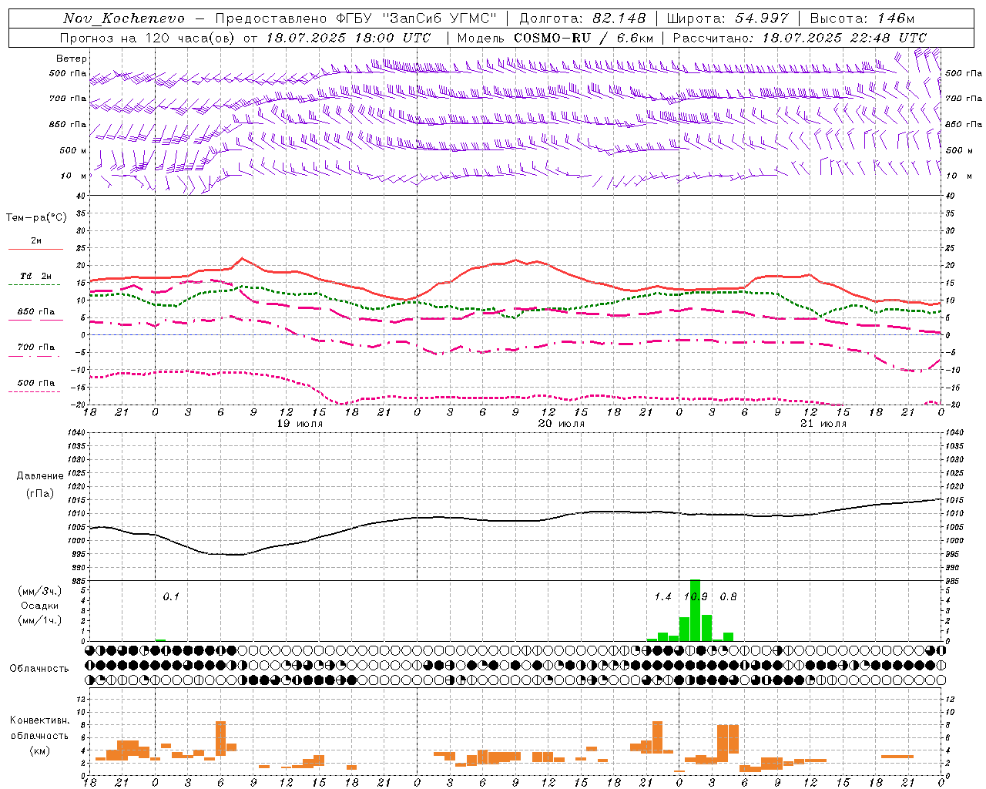Click the 0.1 precipitation total value
The width and height of the screenshot is (986, 789).
coord(171,596)
